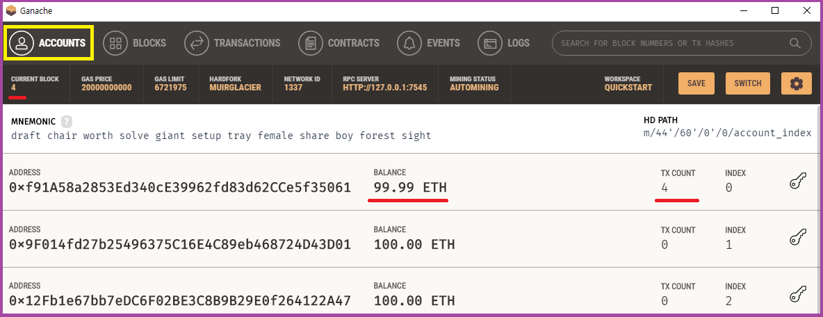823x317 pixels.
Task: Click the QUICKSTART workspace name
Action: pyautogui.click(x=628, y=88)
